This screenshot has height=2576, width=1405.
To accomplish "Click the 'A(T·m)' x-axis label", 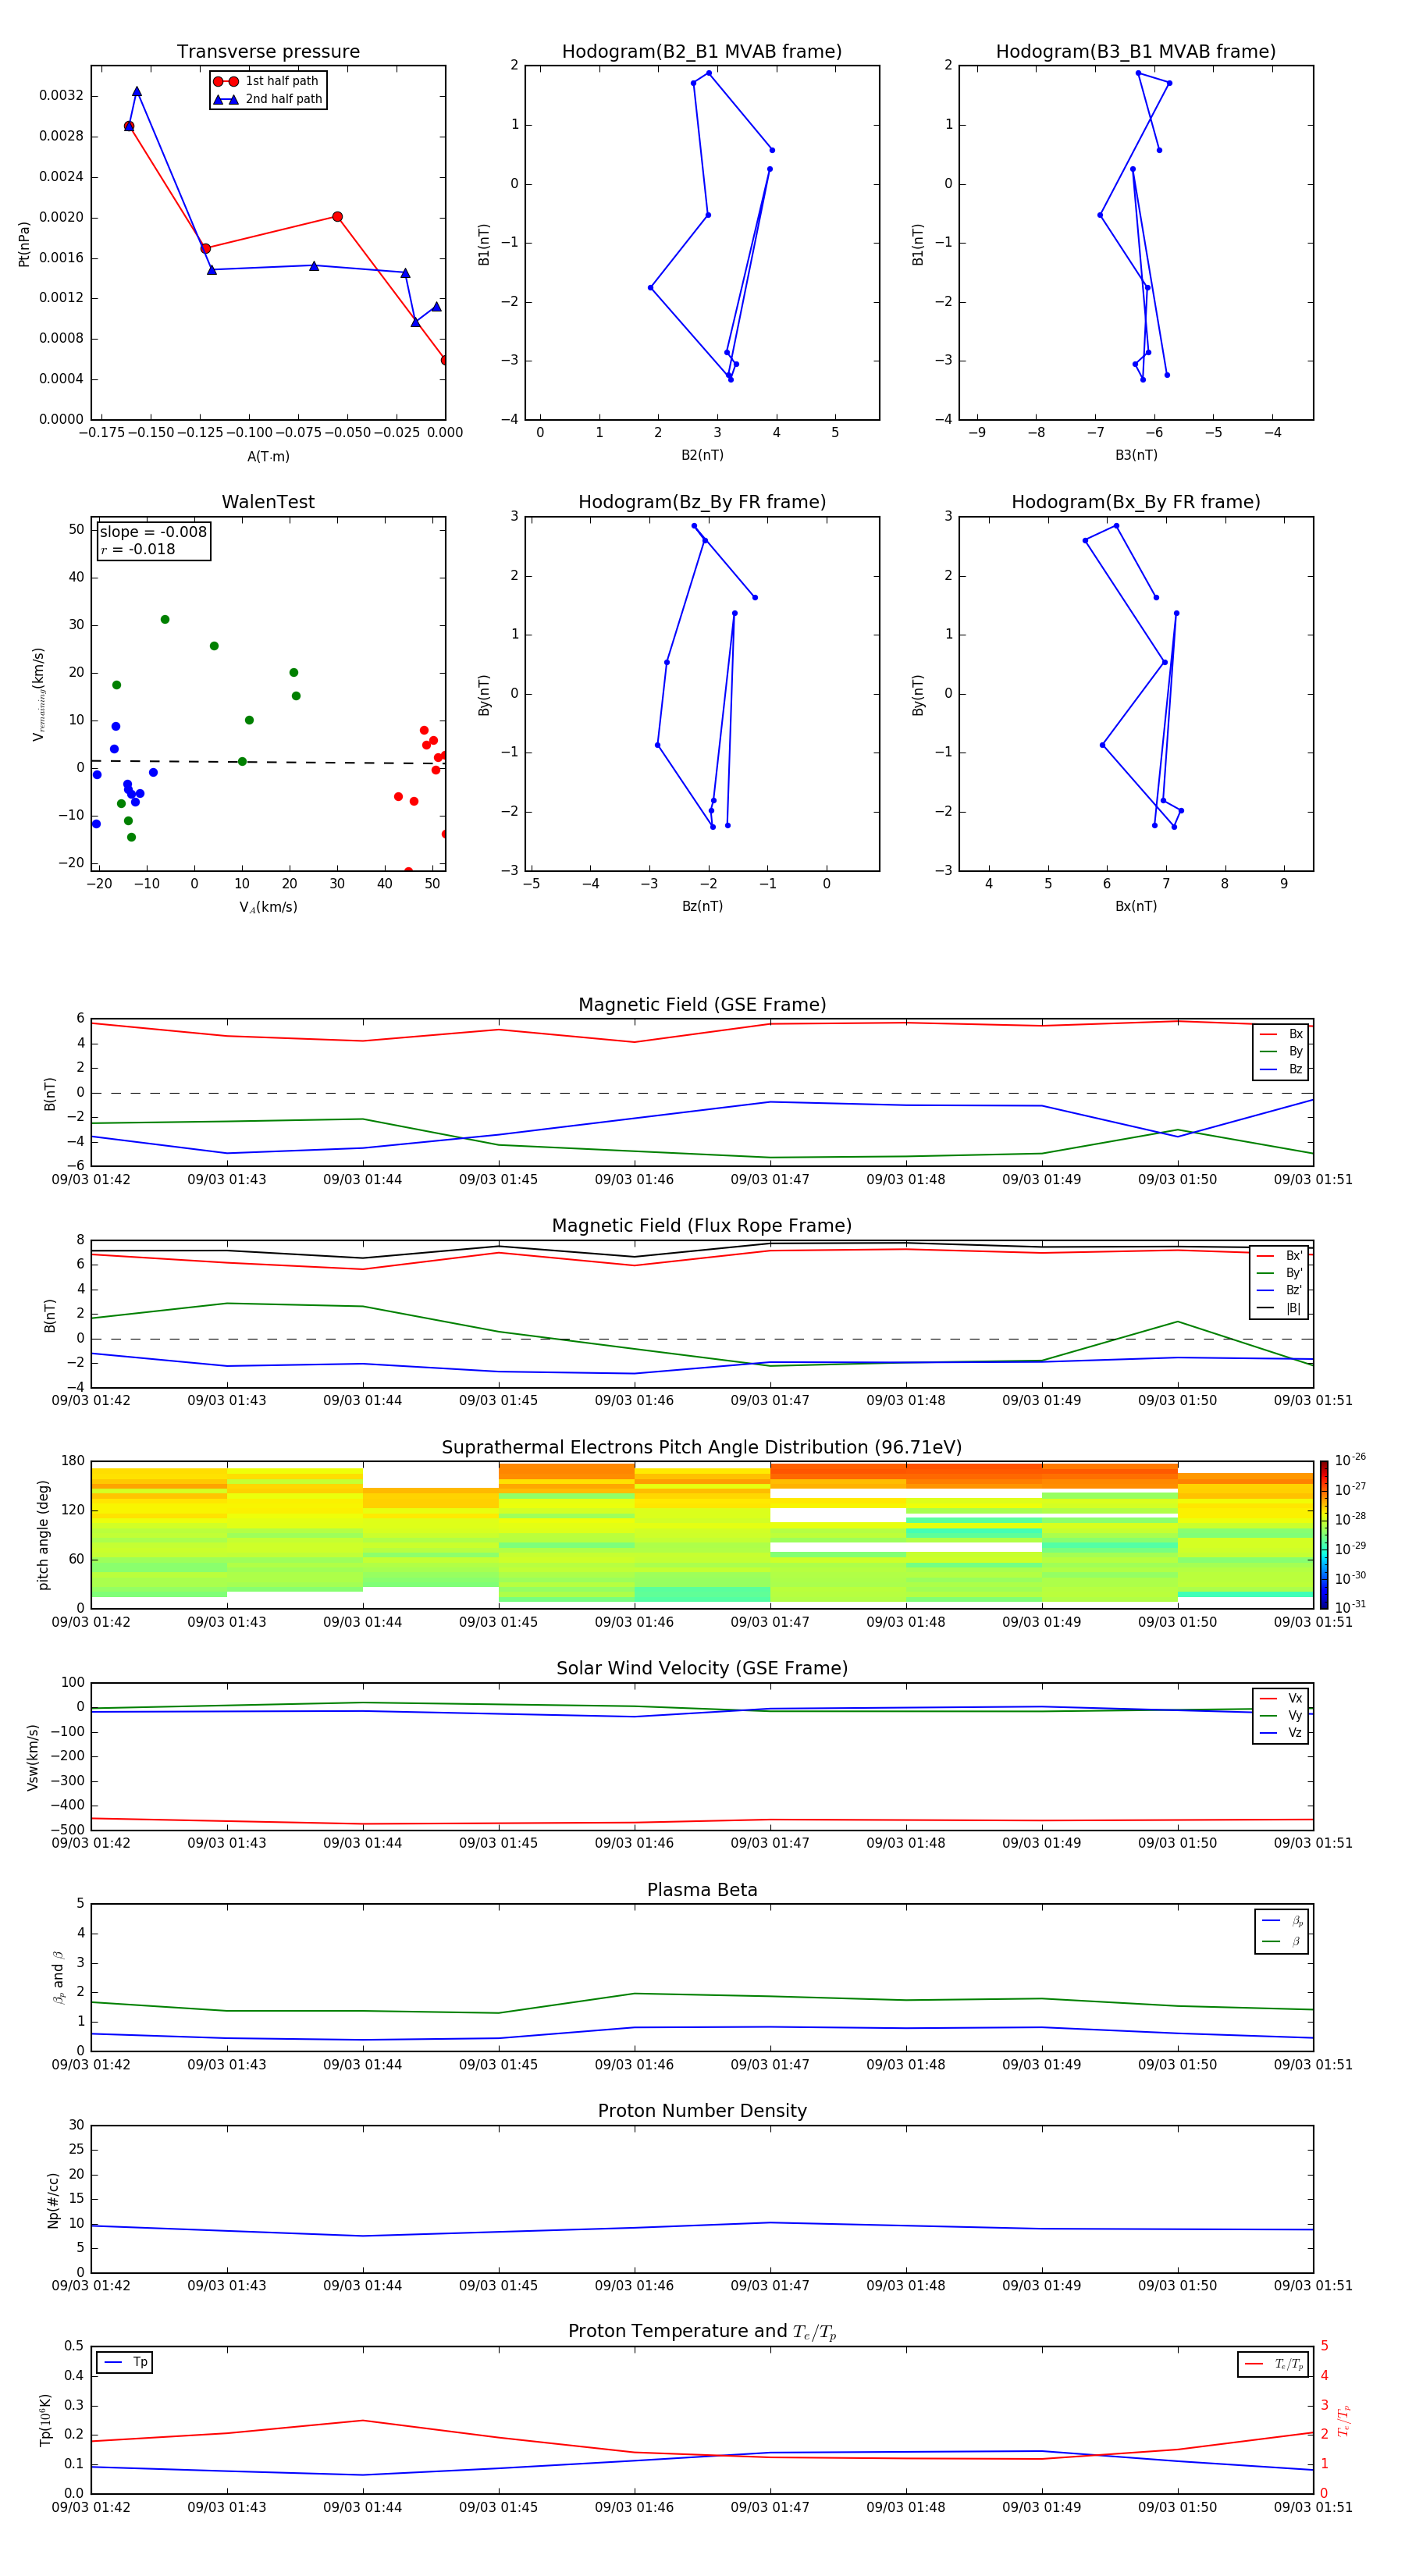I will pyautogui.click(x=268, y=456).
